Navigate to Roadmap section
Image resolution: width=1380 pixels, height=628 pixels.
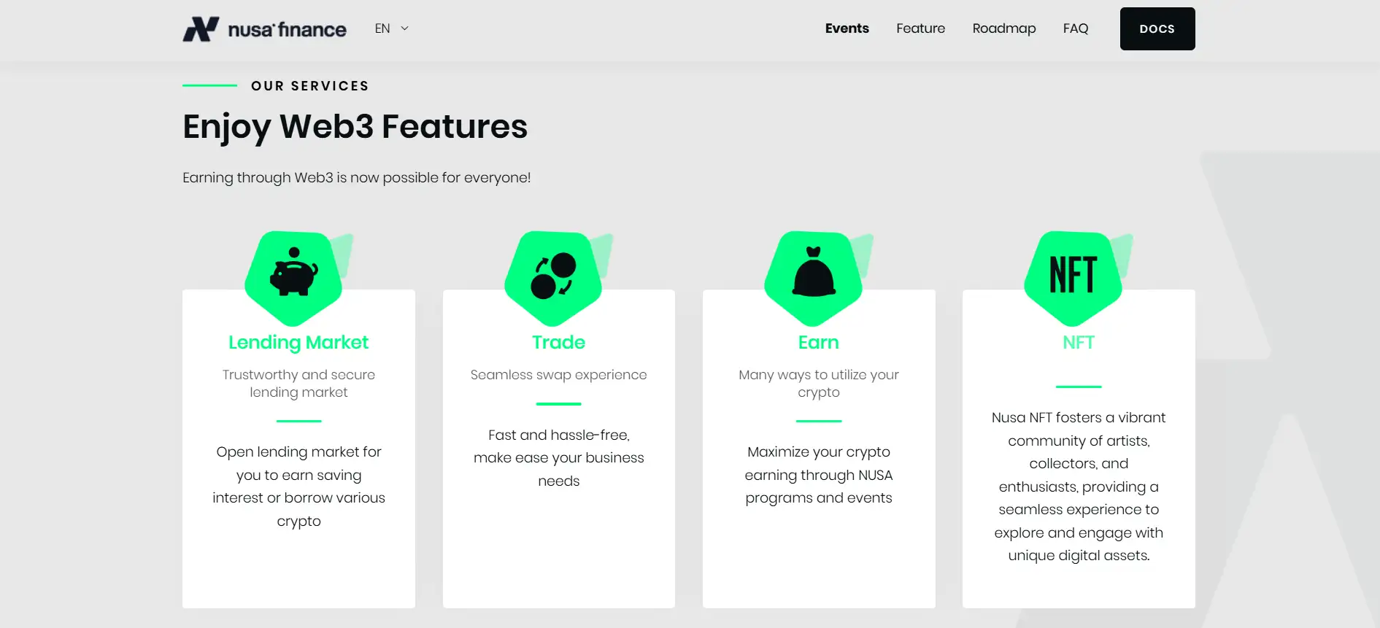click(x=1003, y=28)
